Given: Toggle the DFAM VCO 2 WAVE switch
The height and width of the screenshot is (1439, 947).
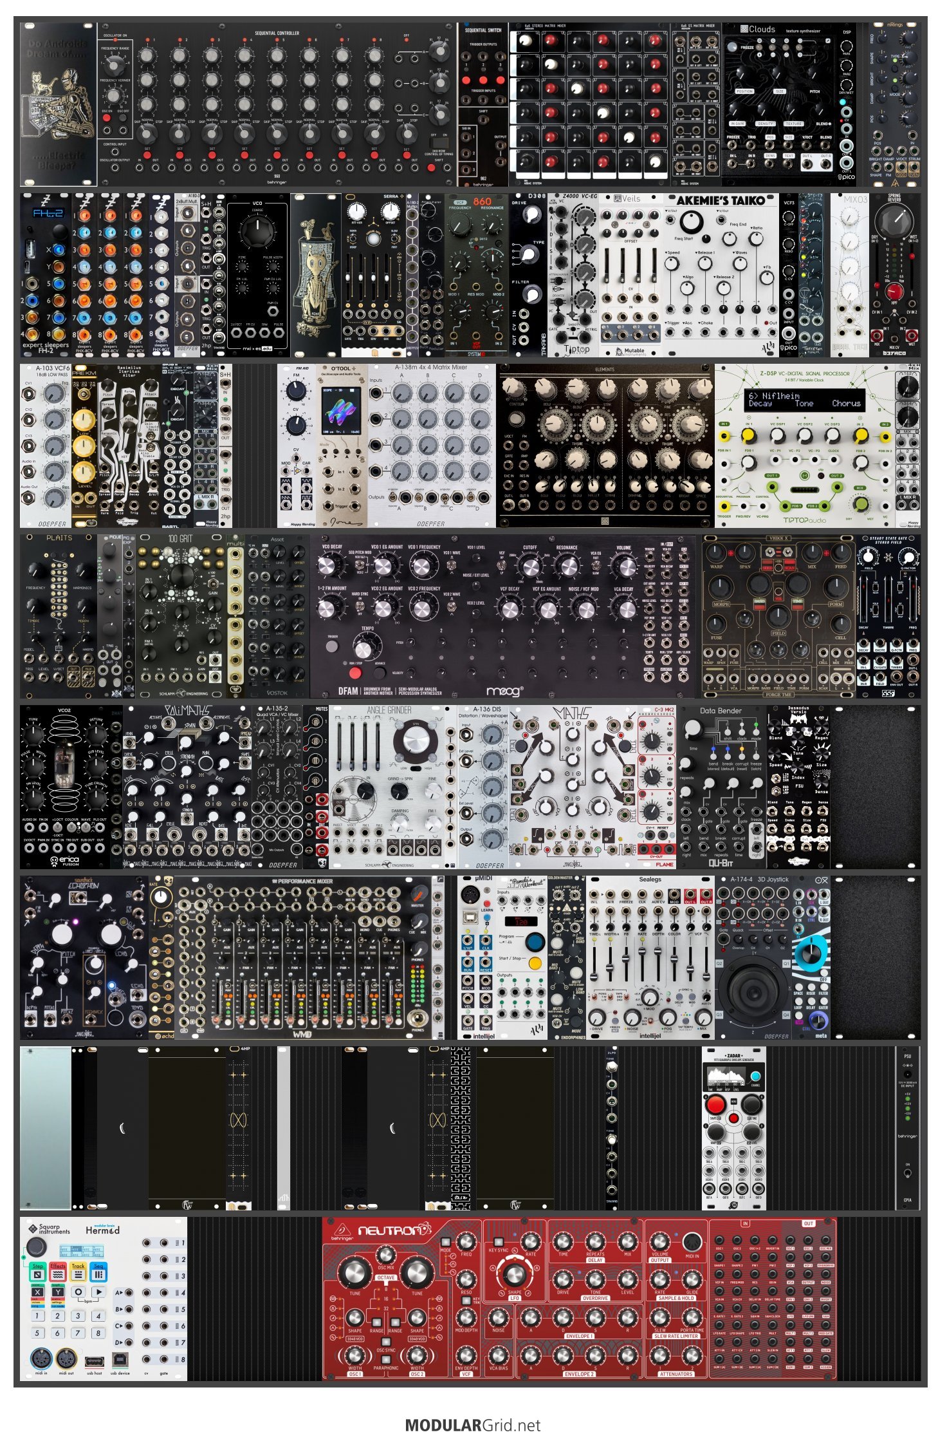Looking at the screenshot, I should point(451,606).
